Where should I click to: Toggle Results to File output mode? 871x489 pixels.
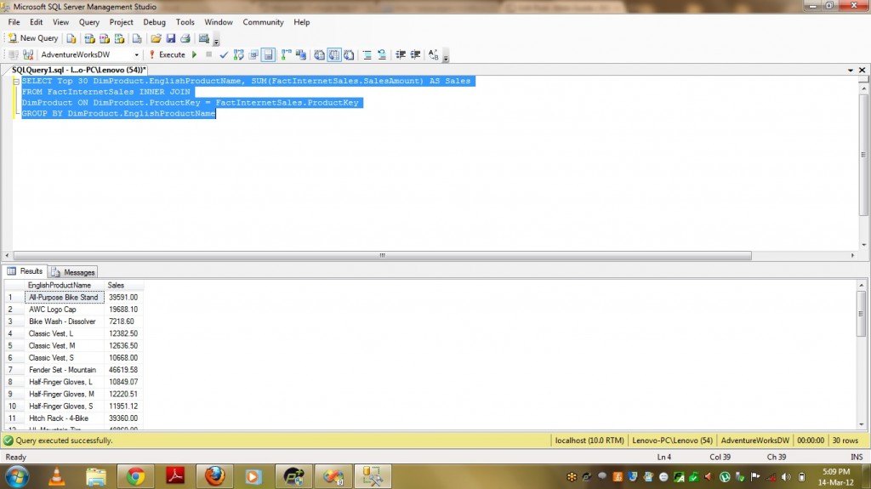coord(349,54)
